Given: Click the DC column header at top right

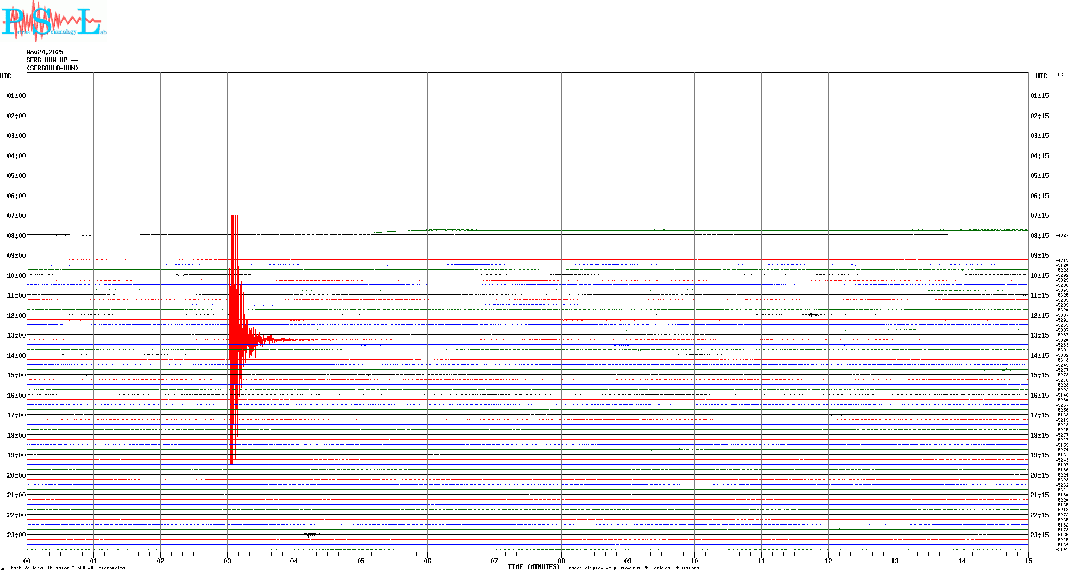Looking at the screenshot, I should (x=1060, y=75).
